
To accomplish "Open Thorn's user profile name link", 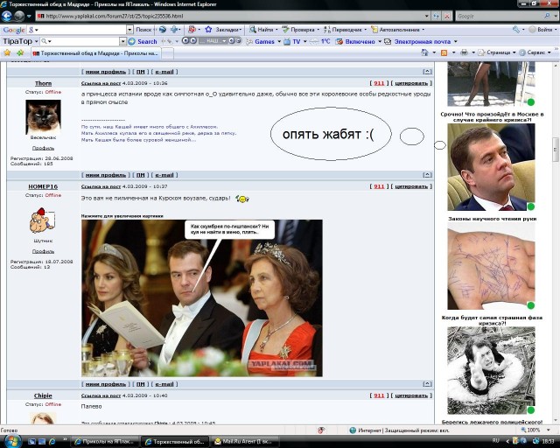I will pyautogui.click(x=43, y=83).
